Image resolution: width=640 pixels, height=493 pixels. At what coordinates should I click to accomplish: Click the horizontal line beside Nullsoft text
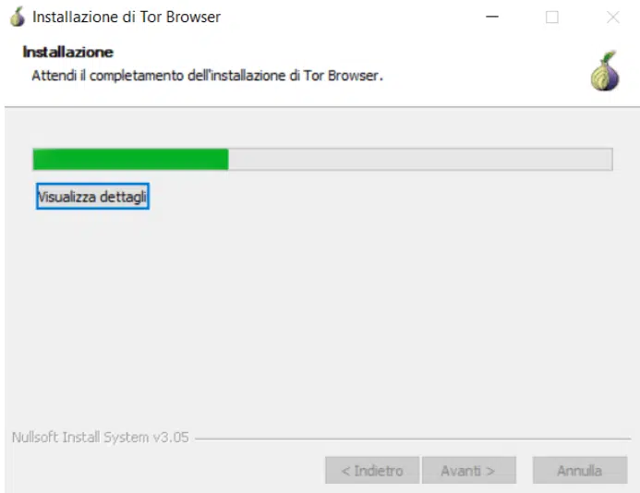click(x=413, y=439)
